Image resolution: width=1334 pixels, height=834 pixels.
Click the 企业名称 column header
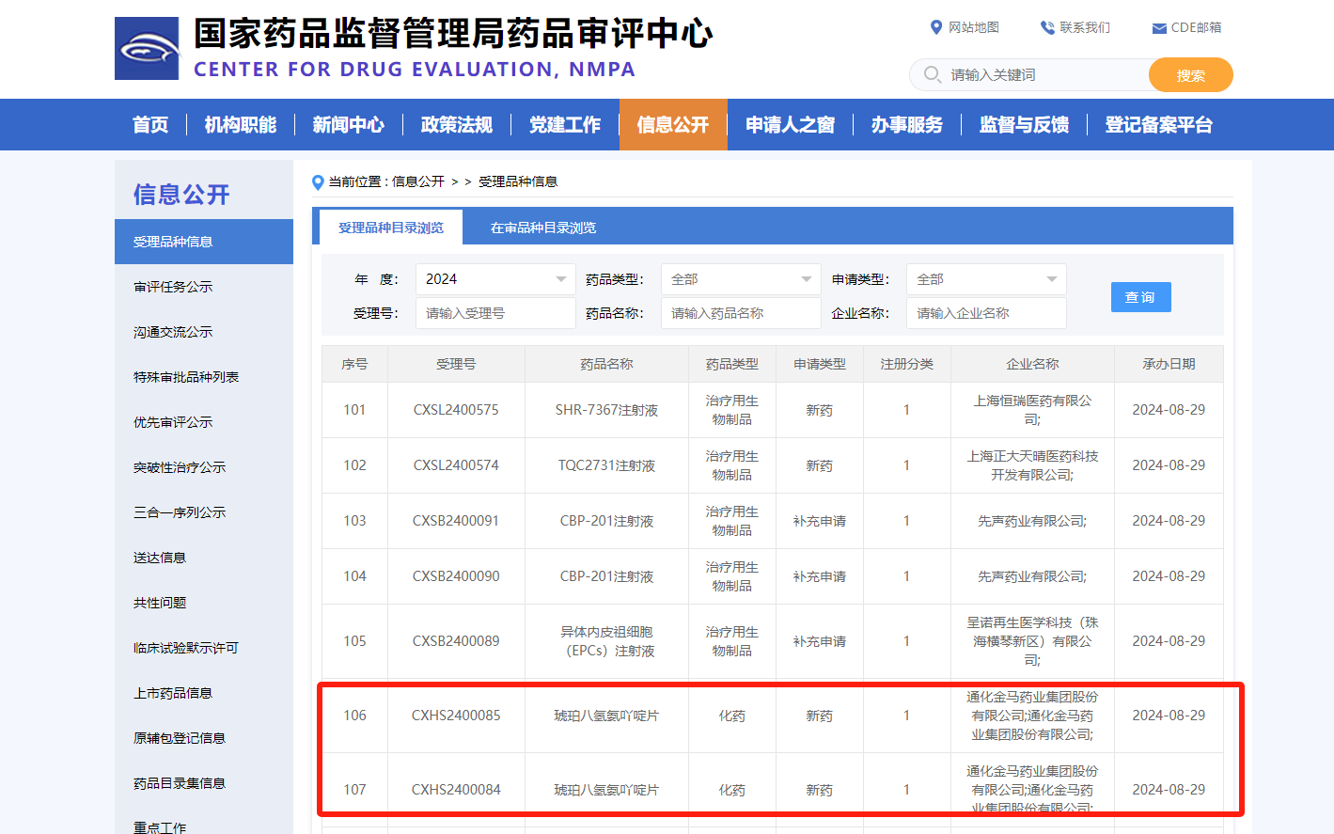[1032, 364]
